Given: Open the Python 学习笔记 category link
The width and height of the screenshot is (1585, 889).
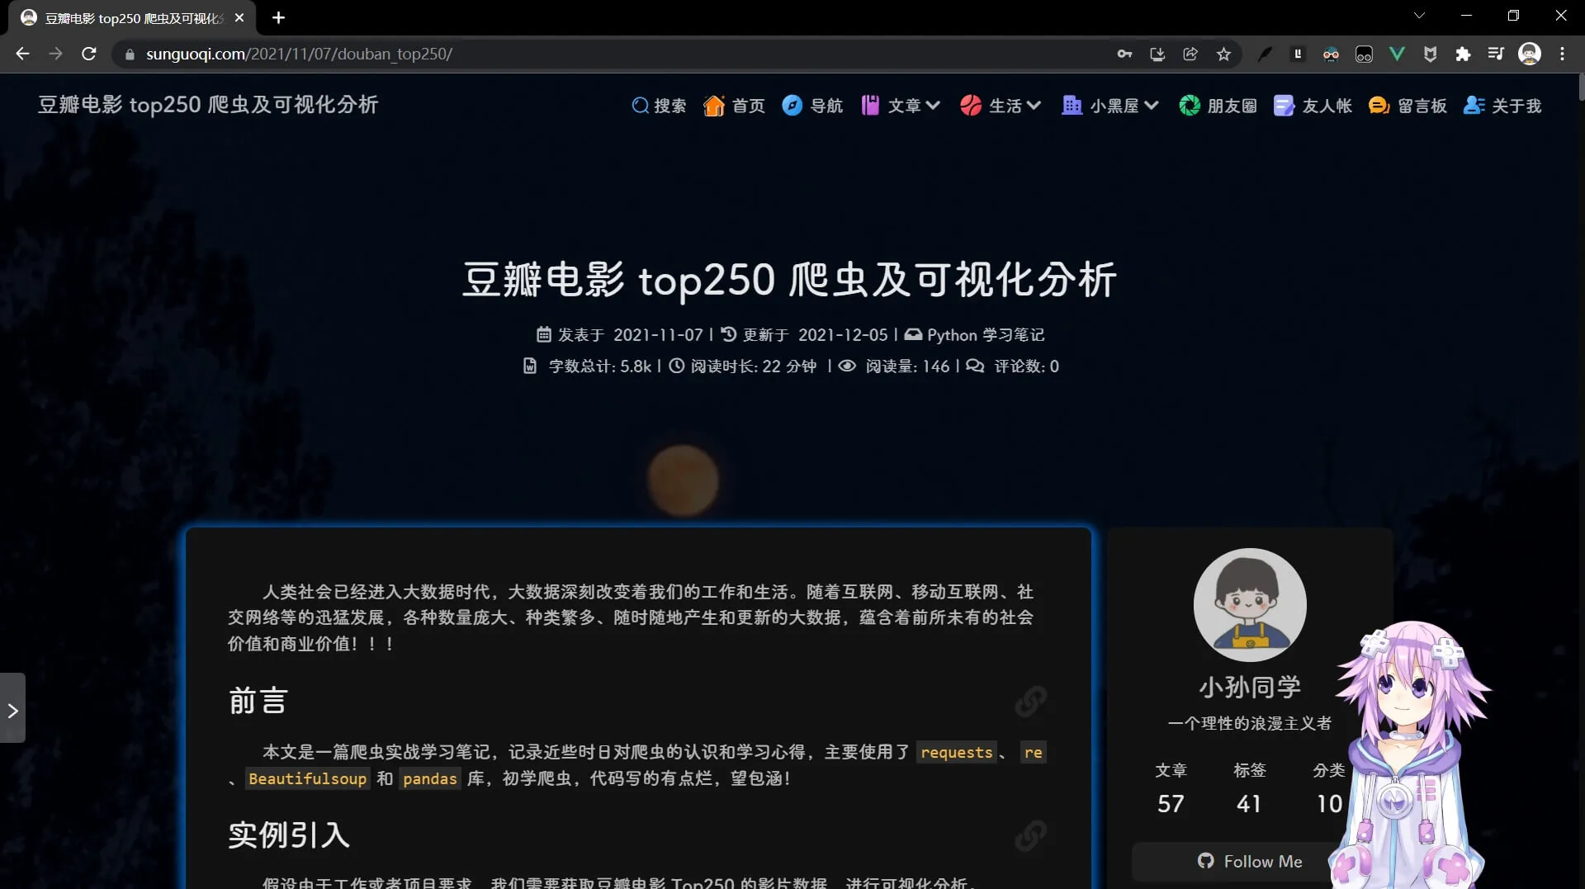Looking at the screenshot, I should tap(985, 335).
